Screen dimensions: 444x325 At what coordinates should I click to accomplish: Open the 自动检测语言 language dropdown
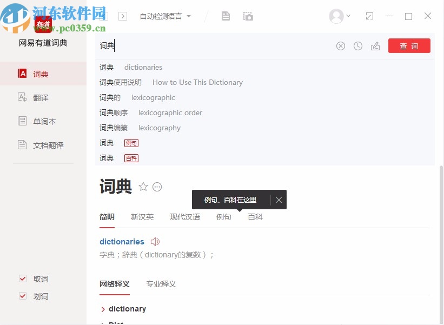click(x=160, y=16)
